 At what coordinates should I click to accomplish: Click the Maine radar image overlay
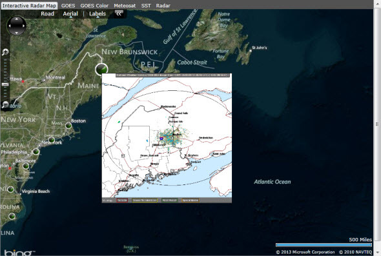pos(167,138)
